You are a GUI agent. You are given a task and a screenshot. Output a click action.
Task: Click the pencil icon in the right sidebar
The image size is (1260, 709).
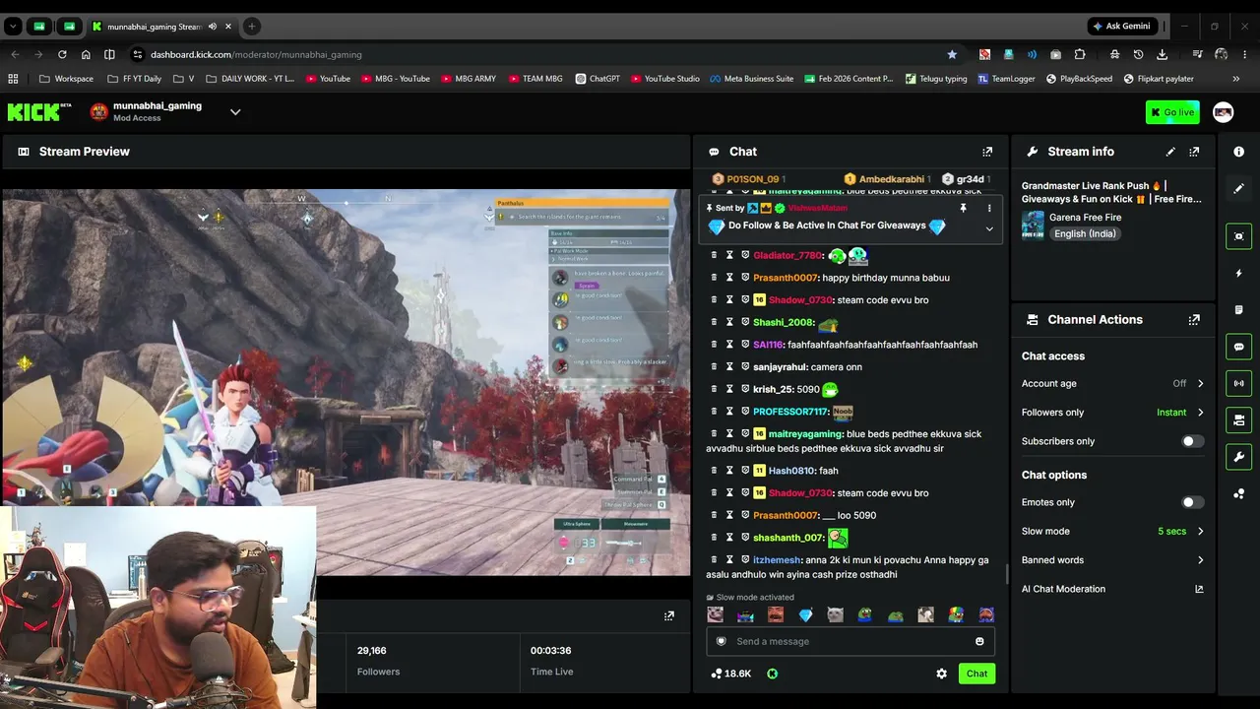(1238, 188)
